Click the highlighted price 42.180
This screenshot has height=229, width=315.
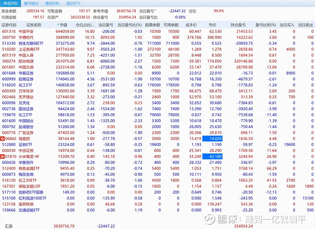212,157
